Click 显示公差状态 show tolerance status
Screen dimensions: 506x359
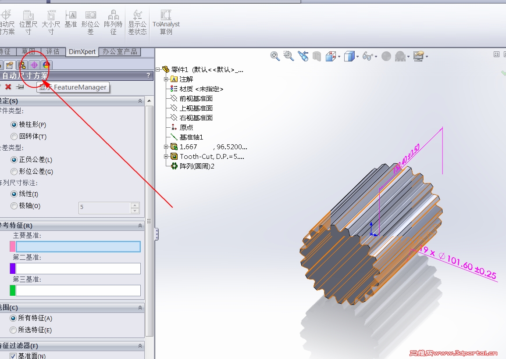[138, 22]
